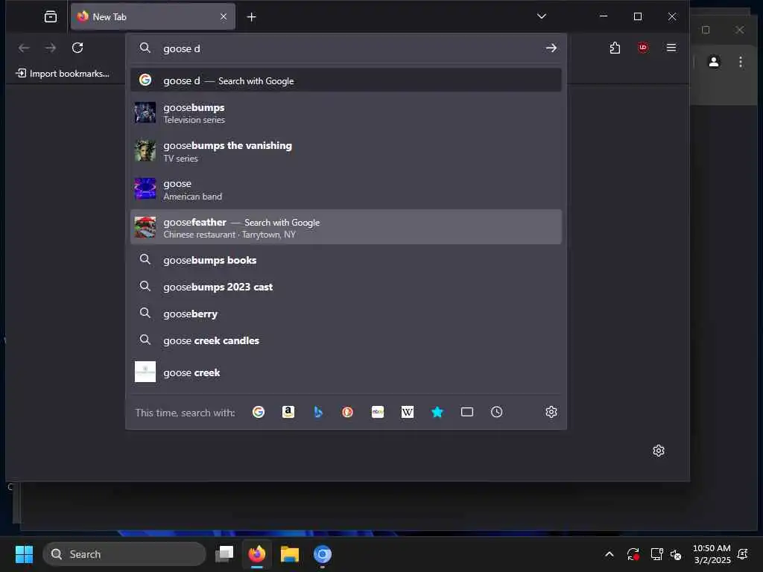This screenshot has width=763, height=572.
Task: Go back one page
Action: pos(24,48)
